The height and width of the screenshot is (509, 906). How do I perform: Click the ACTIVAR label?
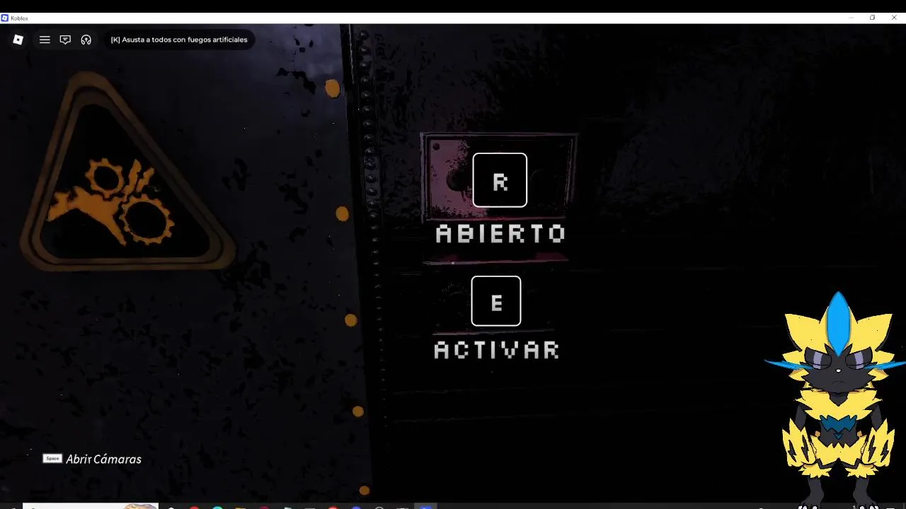pyautogui.click(x=497, y=350)
